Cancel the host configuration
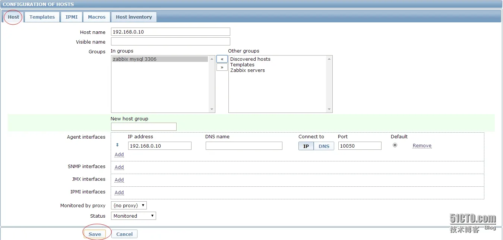503x240 pixels. [x=124, y=234]
